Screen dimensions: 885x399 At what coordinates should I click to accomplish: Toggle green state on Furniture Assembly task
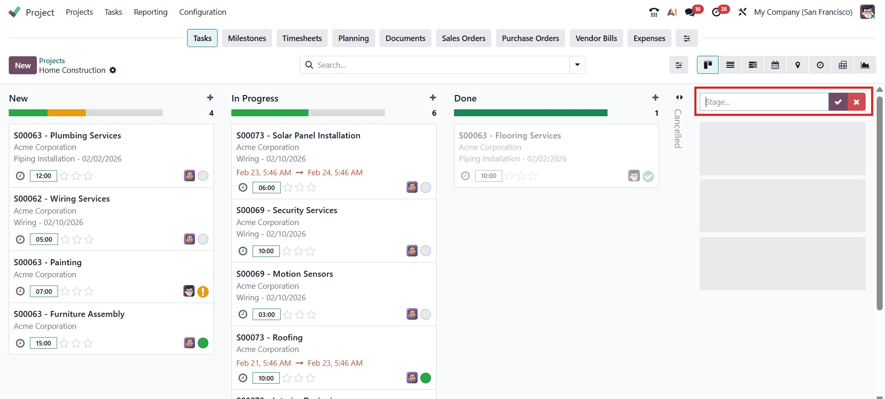coord(203,343)
